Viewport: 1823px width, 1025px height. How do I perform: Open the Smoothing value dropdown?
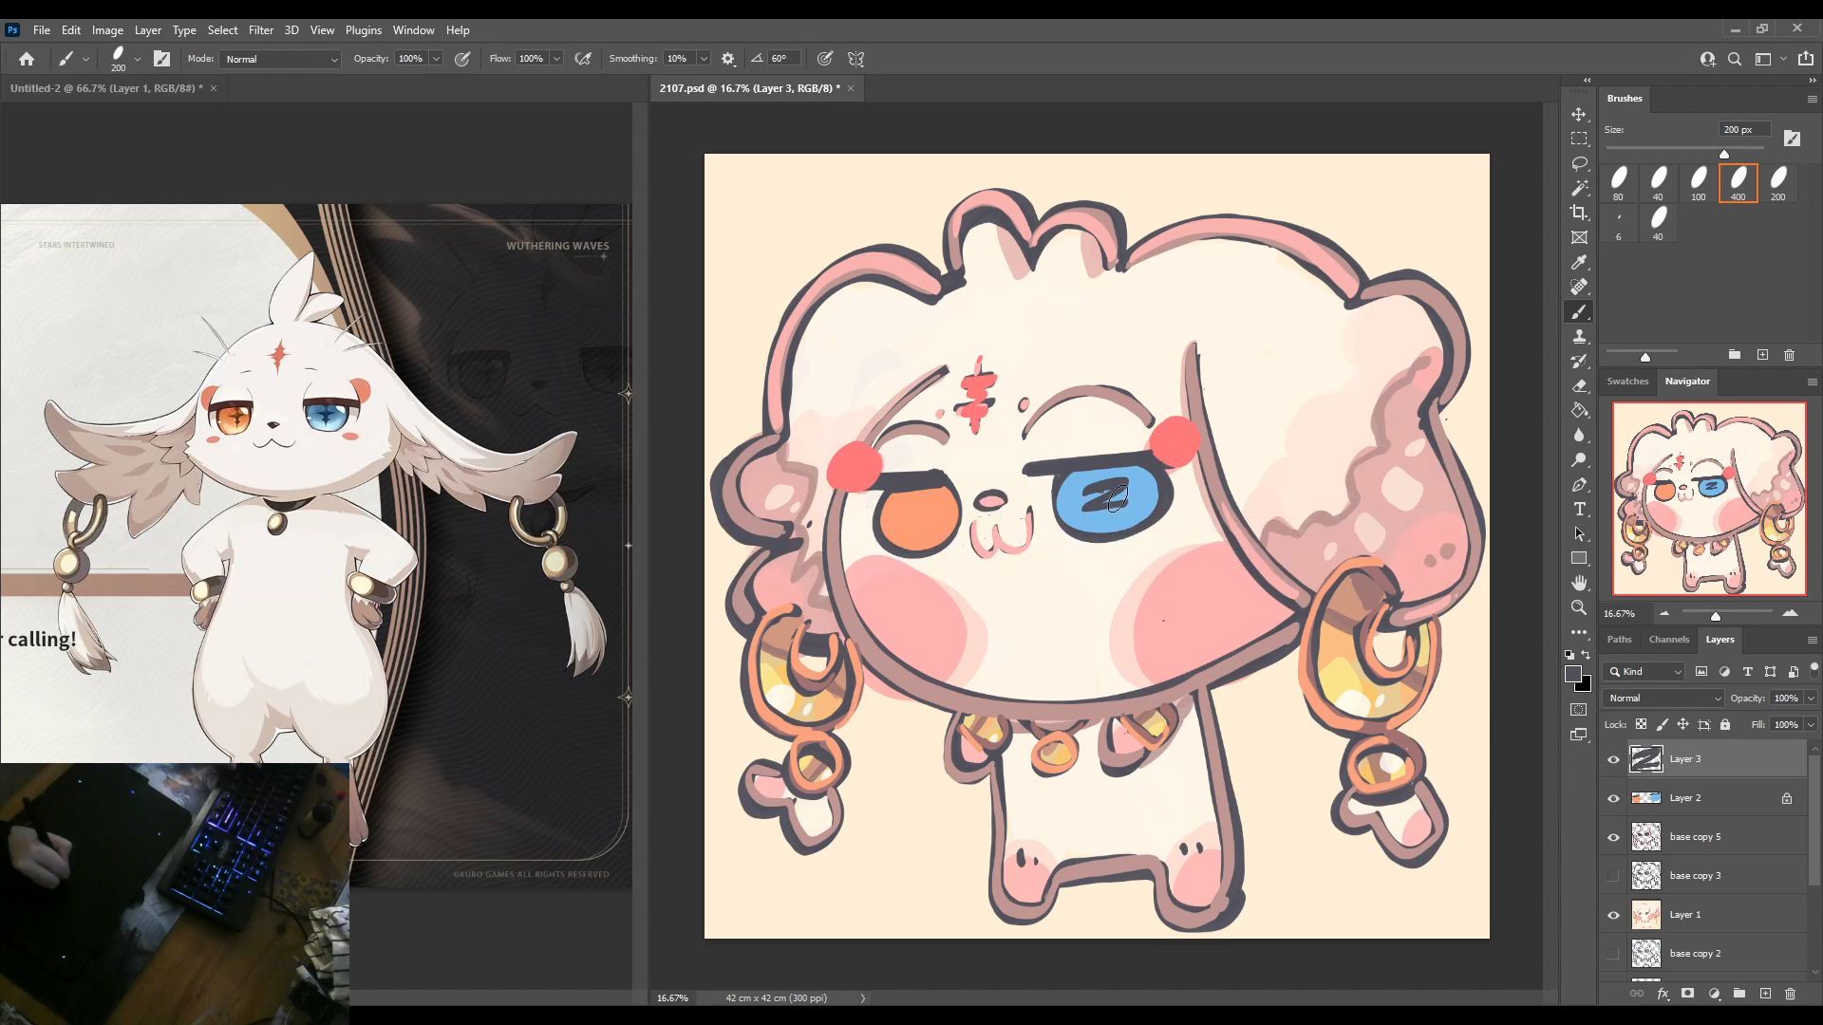pos(704,59)
